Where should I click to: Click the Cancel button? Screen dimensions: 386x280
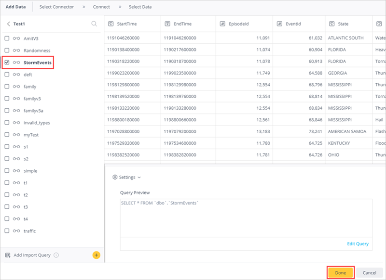[x=369, y=273]
